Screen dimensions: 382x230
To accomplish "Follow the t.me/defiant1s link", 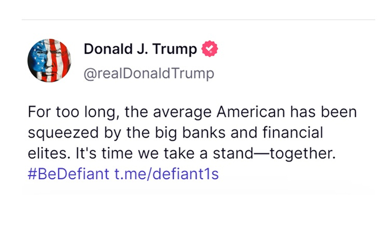I will (x=166, y=174).
